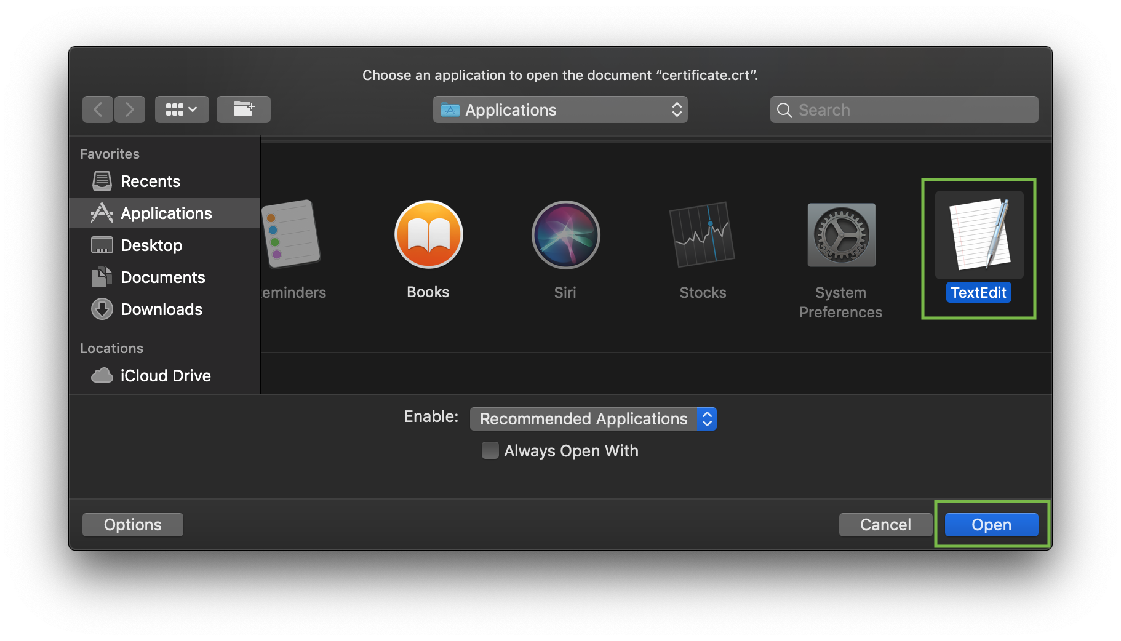This screenshot has width=1121, height=641.
Task: Click the Reminders app icon
Action: pos(292,234)
